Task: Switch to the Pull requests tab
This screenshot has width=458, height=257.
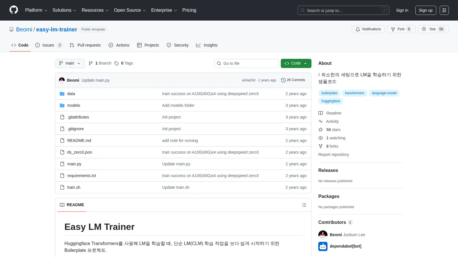Action: [85, 45]
